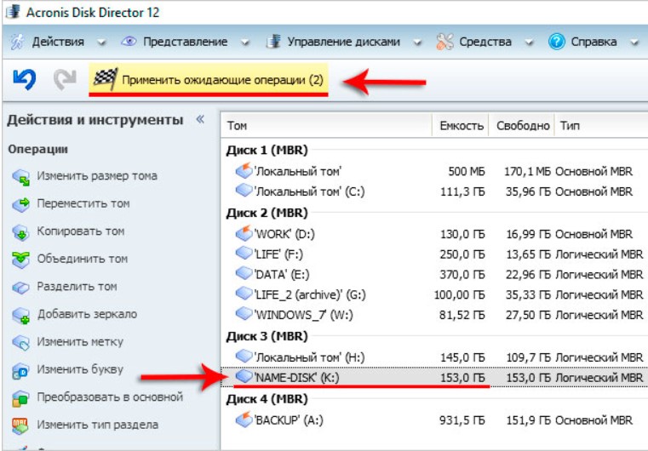Viewport: 648px width, 451px height.
Task: Click the Объединить том icon
Action: (20, 260)
